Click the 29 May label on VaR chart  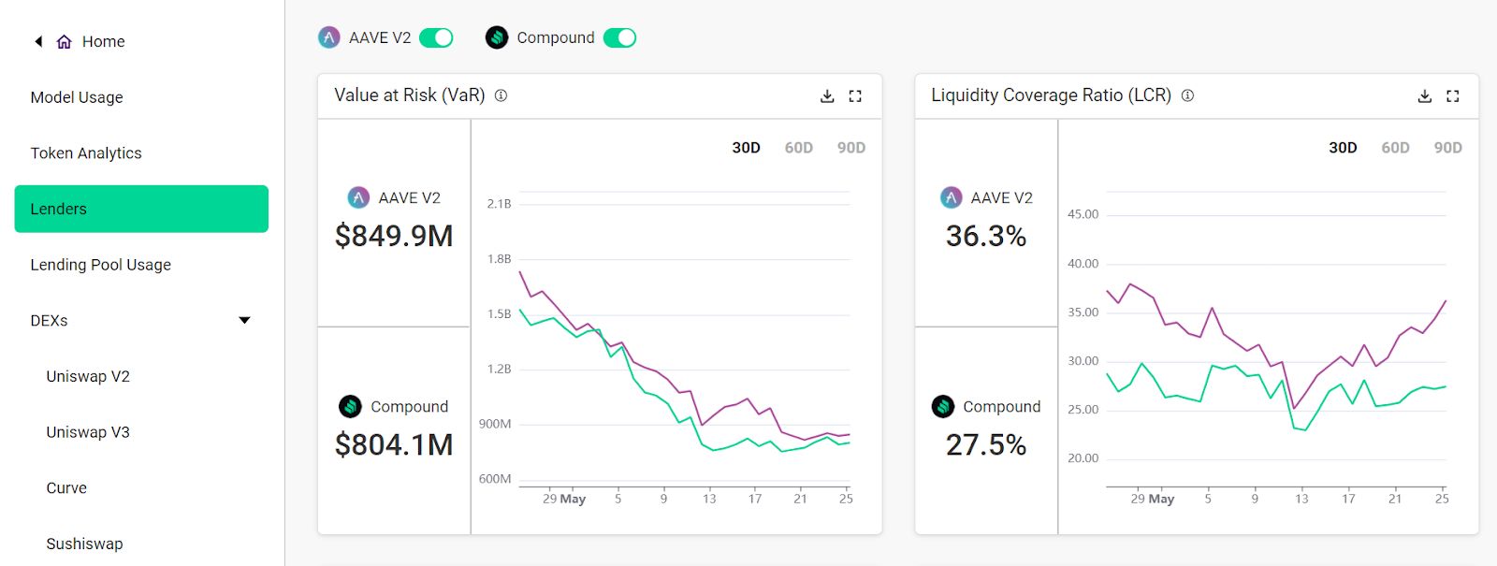coord(564,499)
